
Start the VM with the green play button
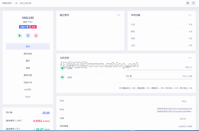point(20,35)
